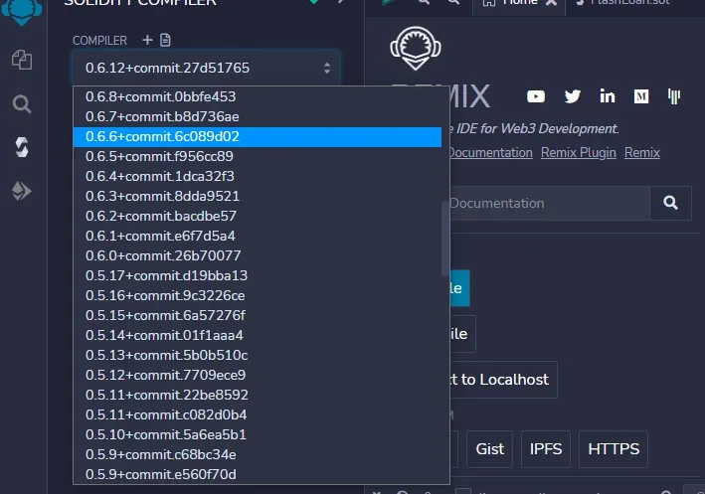Open the Remix YouTube channel icon
Image resolution: width=705 pixels, height=494 pixels.
(536, 96)
